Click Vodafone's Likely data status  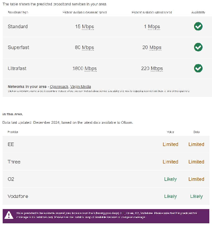coord(196,197)
